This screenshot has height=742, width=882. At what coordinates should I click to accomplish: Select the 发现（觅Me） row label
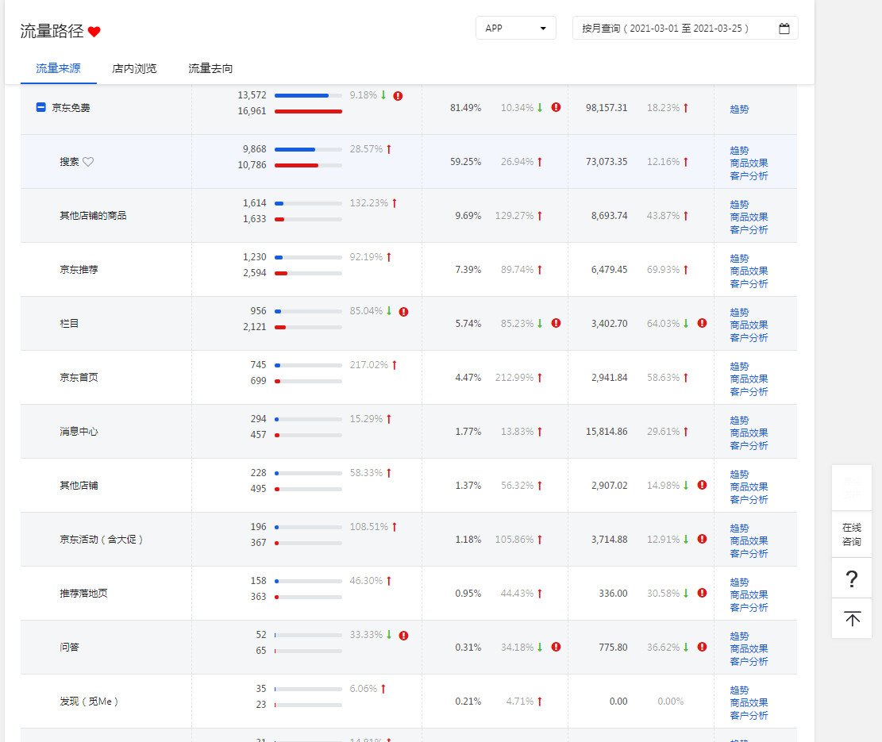tap(89, 702)
